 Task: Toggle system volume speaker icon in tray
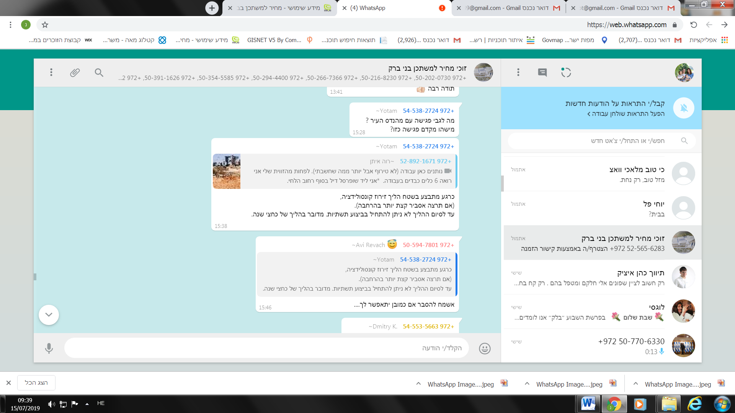51,404
